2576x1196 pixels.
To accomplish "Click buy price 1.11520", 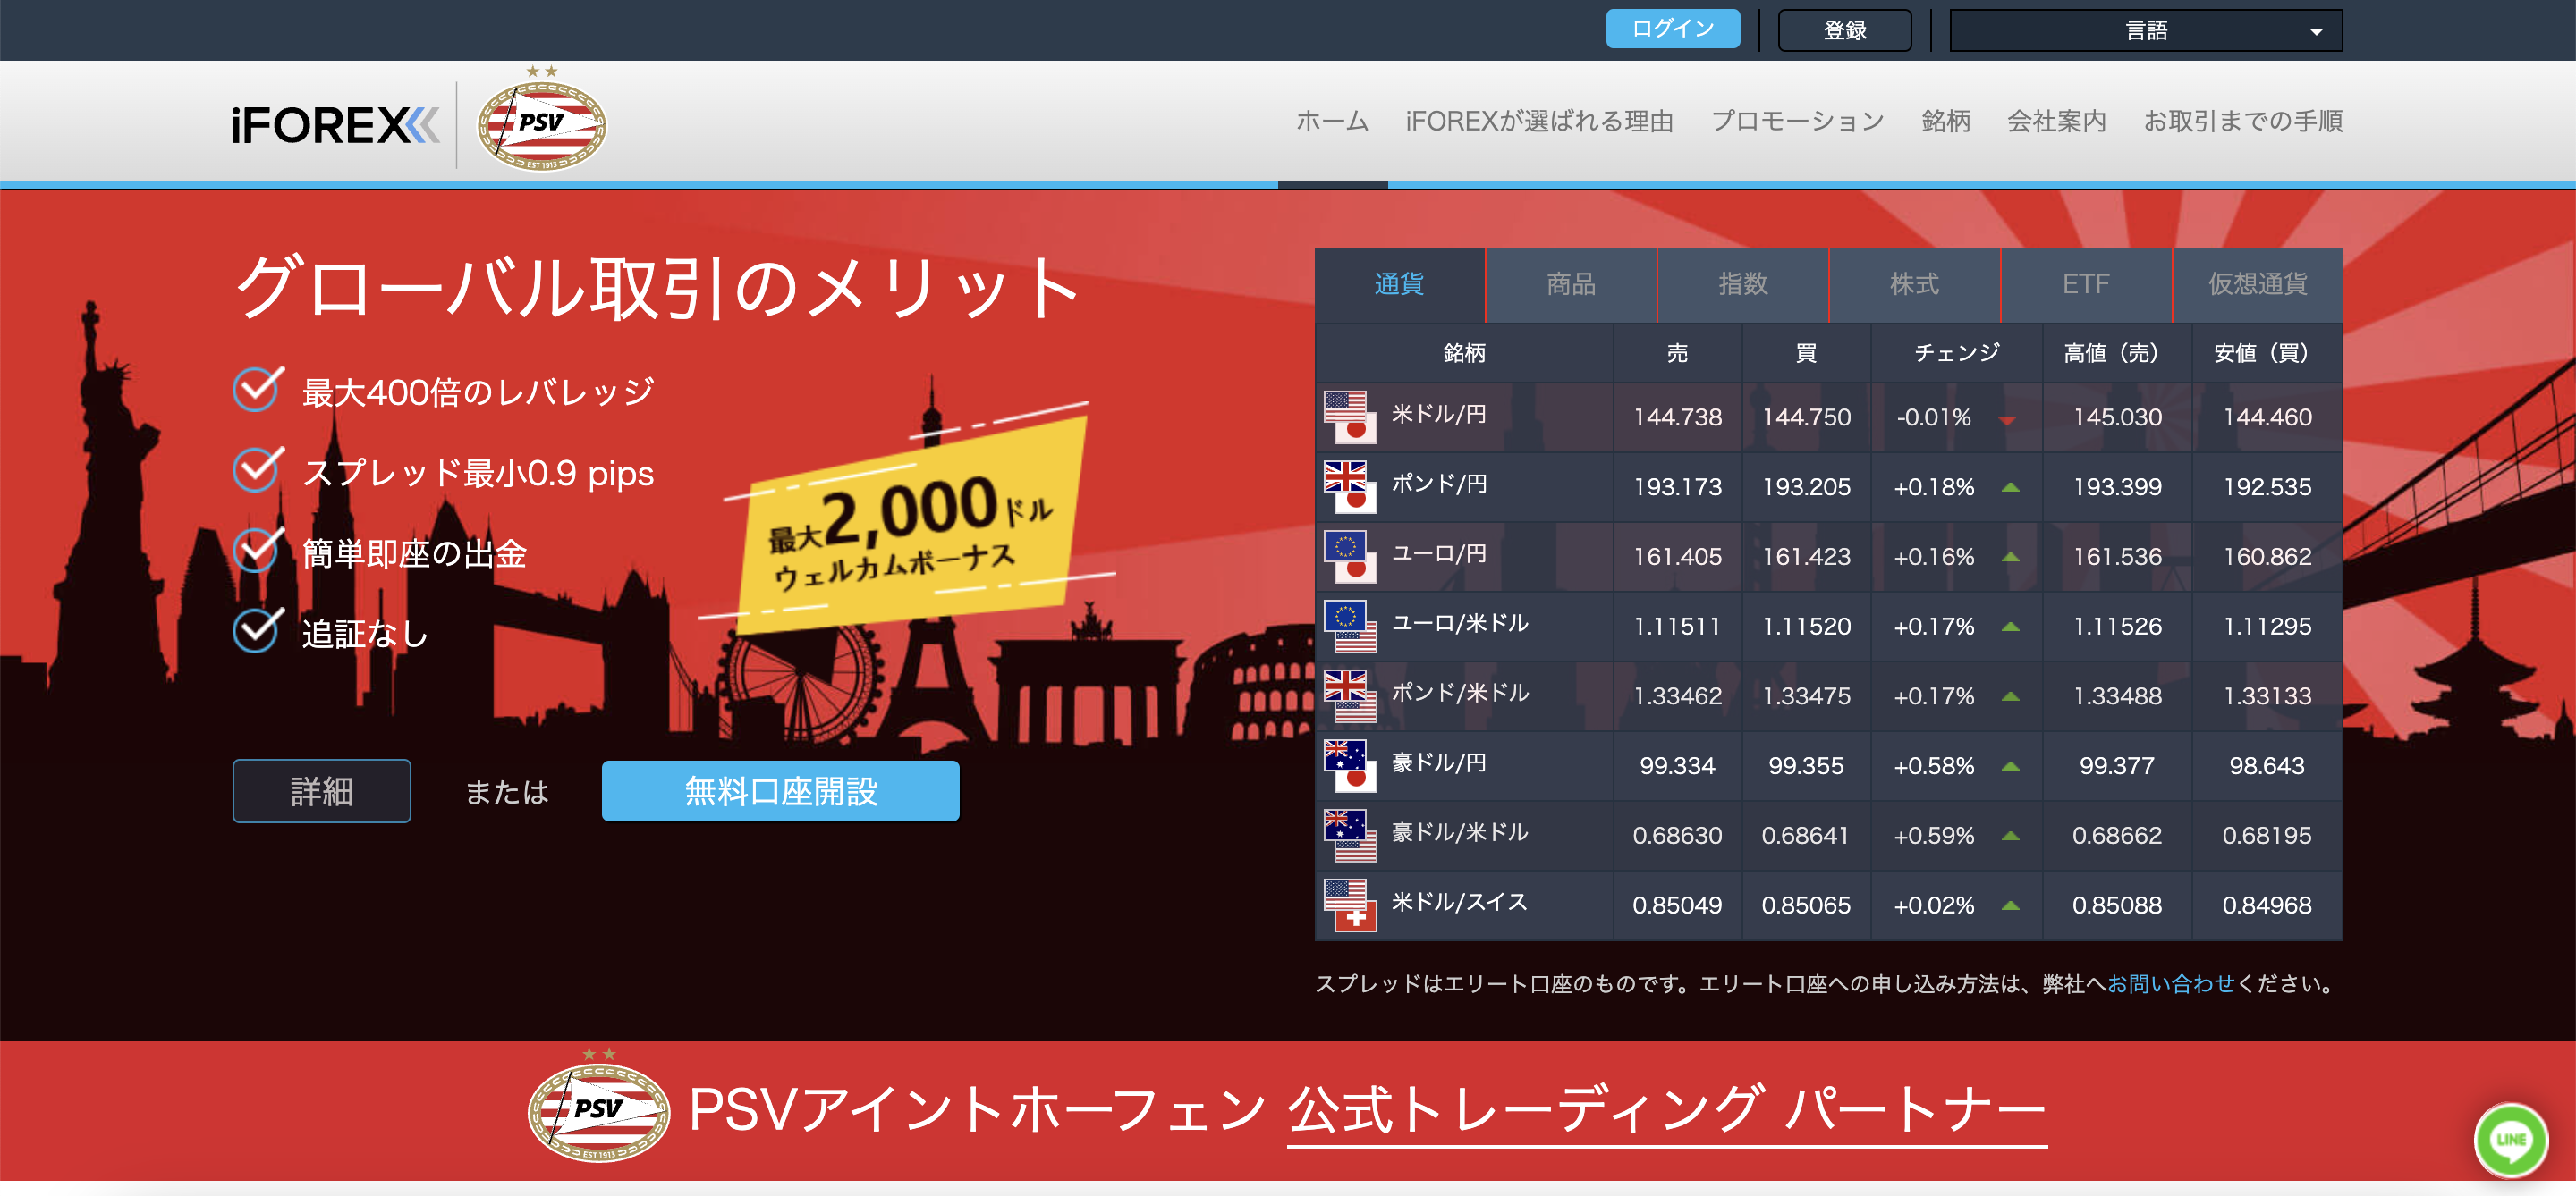I will pos(1806,627).
